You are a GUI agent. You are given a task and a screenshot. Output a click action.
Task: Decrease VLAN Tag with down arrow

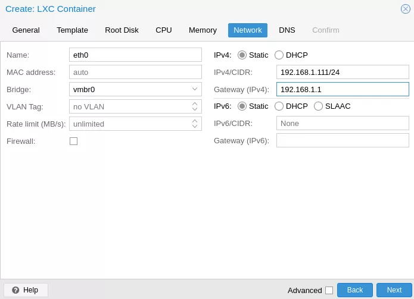pos(195,109)
